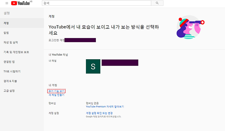This screenshot has width=225, height=131.
Task: Select 계정 in settings sidebar
Action: [x=22, y=23]
